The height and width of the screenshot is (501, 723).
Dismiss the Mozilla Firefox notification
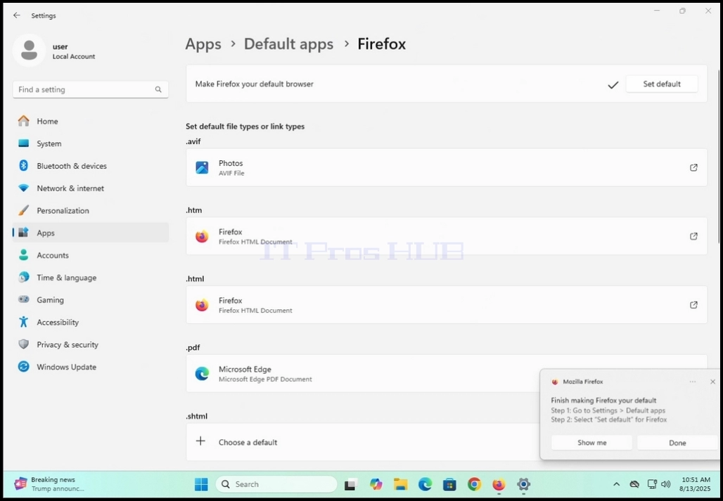click(x=712, y=382)
